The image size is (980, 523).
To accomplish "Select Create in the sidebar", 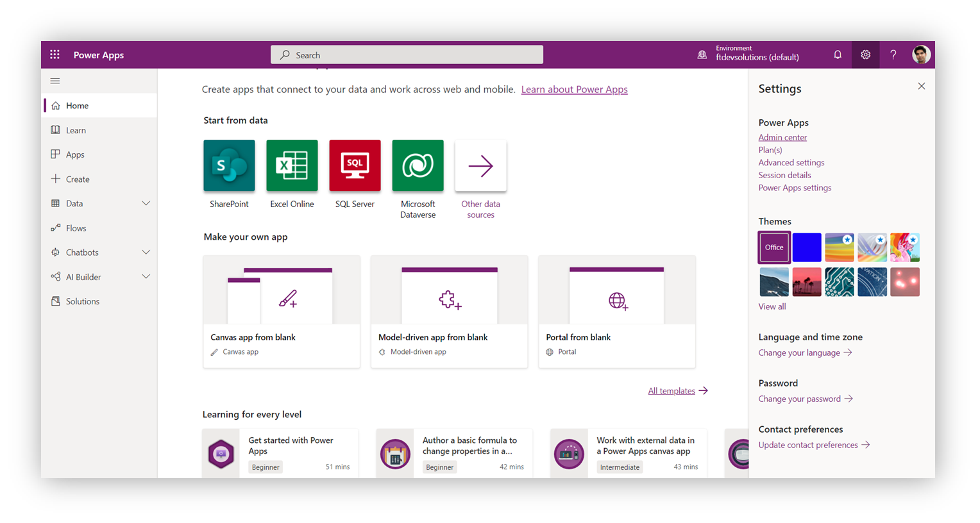I will 99,179.
